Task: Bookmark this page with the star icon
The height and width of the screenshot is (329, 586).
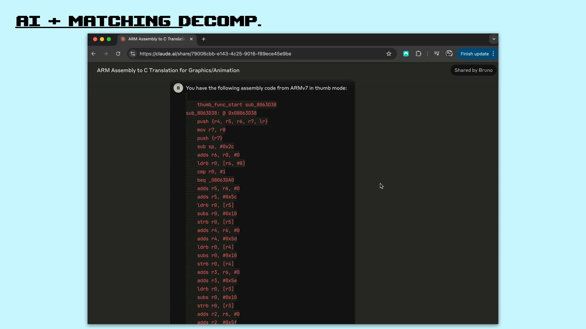Action: pyautogui.click(x=389, y=54)
